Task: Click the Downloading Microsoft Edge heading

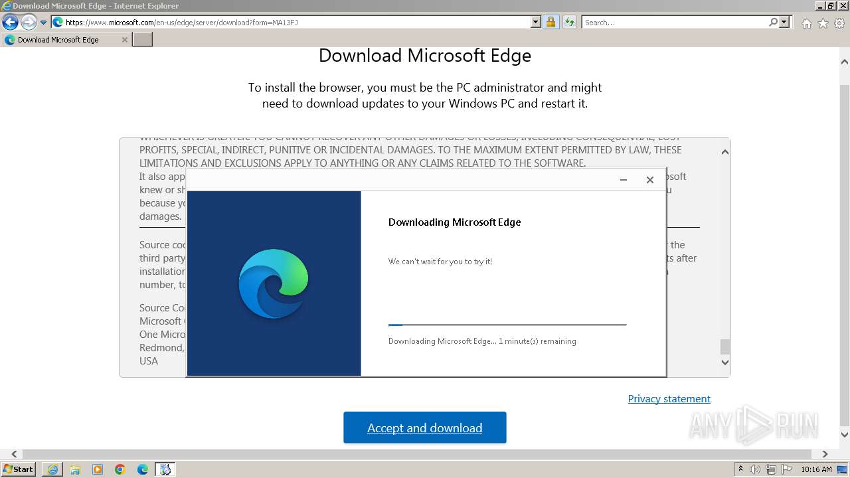Action: pyautogui.click(x=454, y=222)
